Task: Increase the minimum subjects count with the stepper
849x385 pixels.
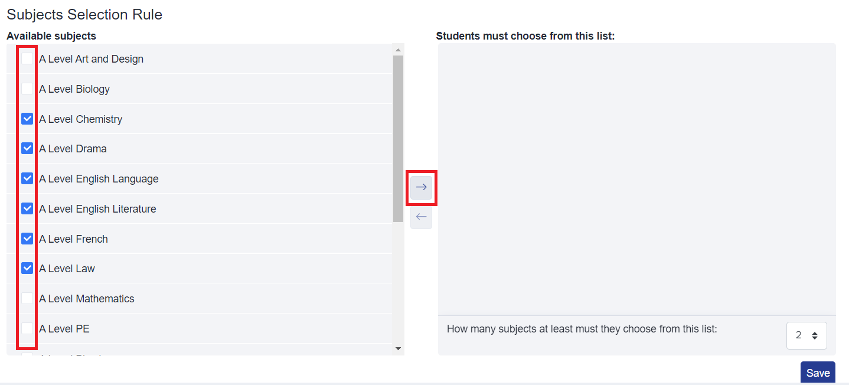Action: (814, 331)
